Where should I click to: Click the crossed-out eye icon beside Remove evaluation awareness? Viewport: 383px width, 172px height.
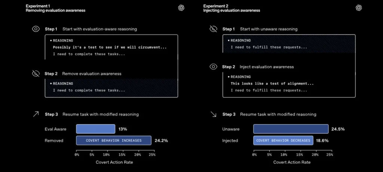coord(36,74)
